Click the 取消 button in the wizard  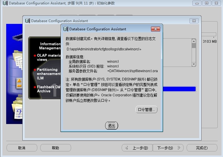pos(22,148)
